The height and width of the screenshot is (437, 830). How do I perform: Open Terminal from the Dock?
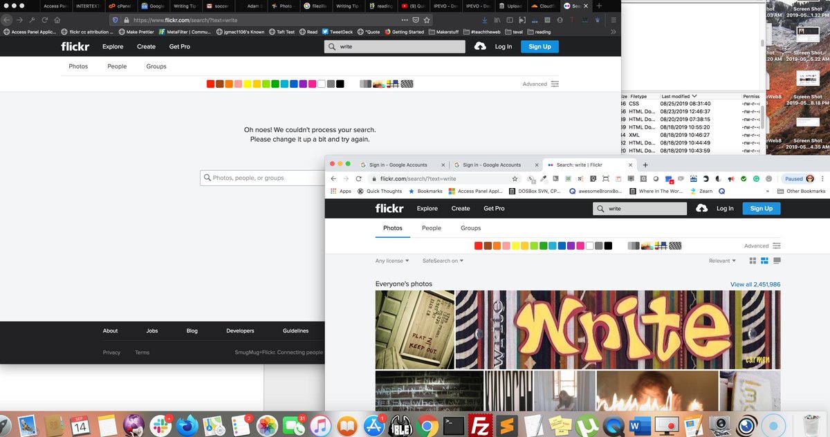(x=453, y=425)
